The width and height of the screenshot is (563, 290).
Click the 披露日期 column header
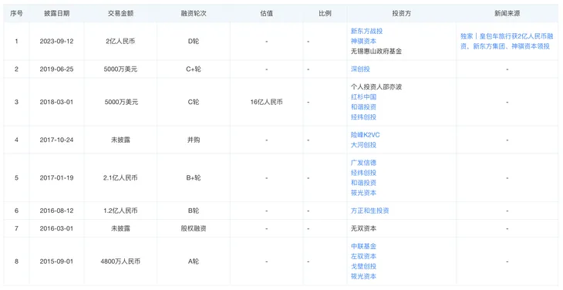click(x=57, y=13)
